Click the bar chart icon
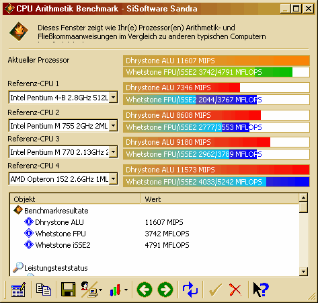Screen dimensions: 318x303 (x=116, y=290)
